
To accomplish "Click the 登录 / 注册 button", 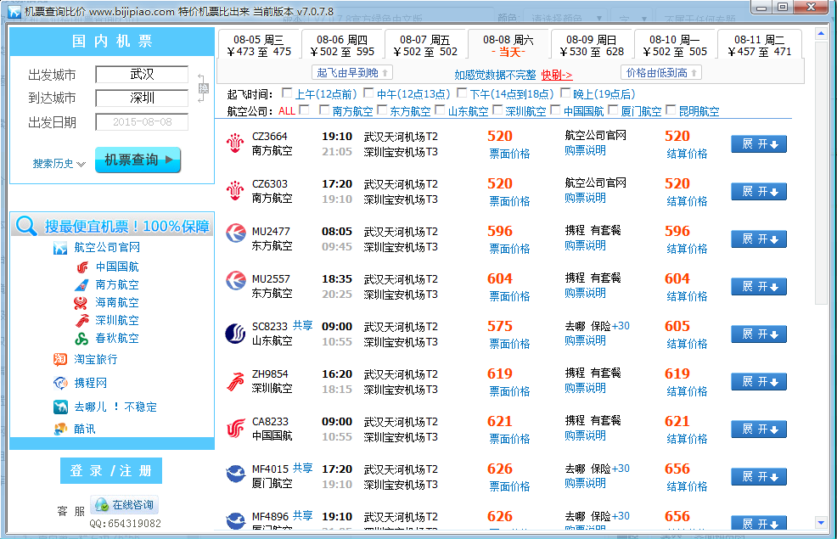I will 111,471.
